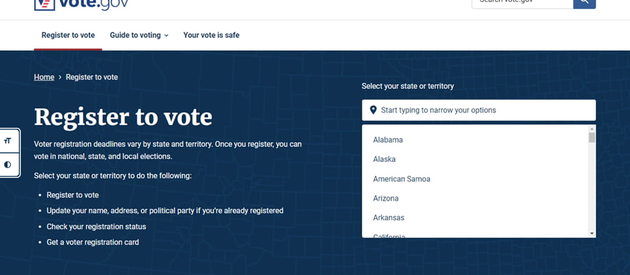
Task: Select Alaska from the state list
Action: [384, 159]
